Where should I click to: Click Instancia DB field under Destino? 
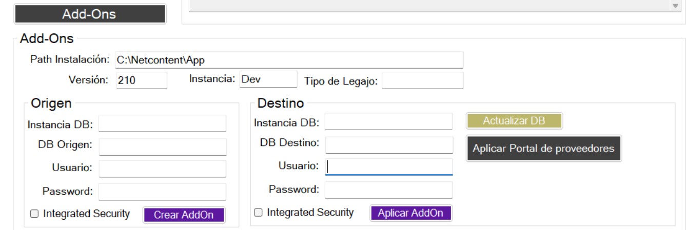(x=388, y=122)
